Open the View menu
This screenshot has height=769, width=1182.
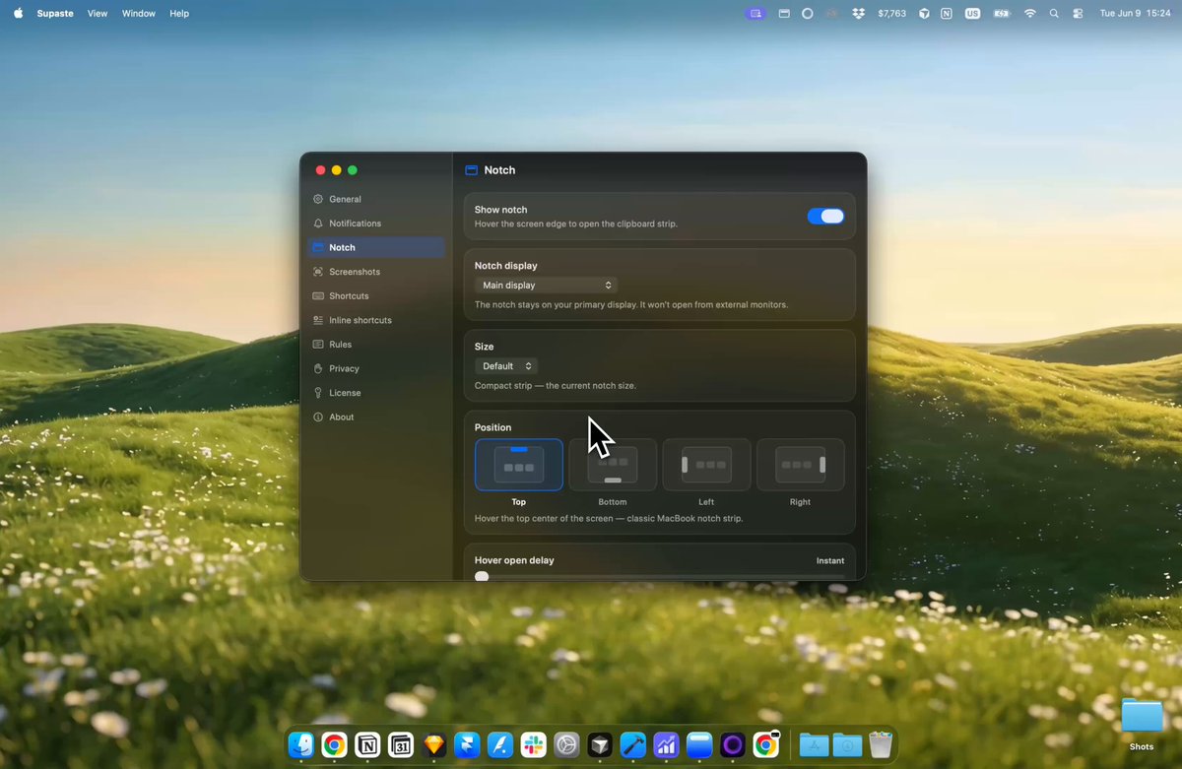98,14
